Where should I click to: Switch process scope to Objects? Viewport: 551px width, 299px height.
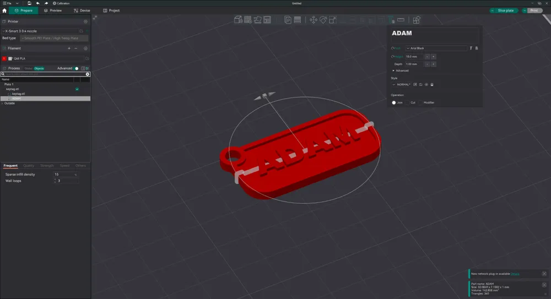click(x=39, y=68)
